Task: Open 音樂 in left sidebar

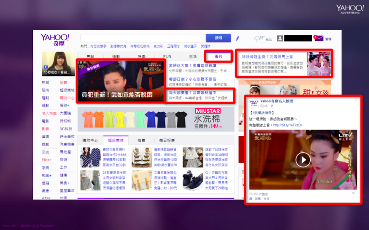Action: (x=46, y=137)
